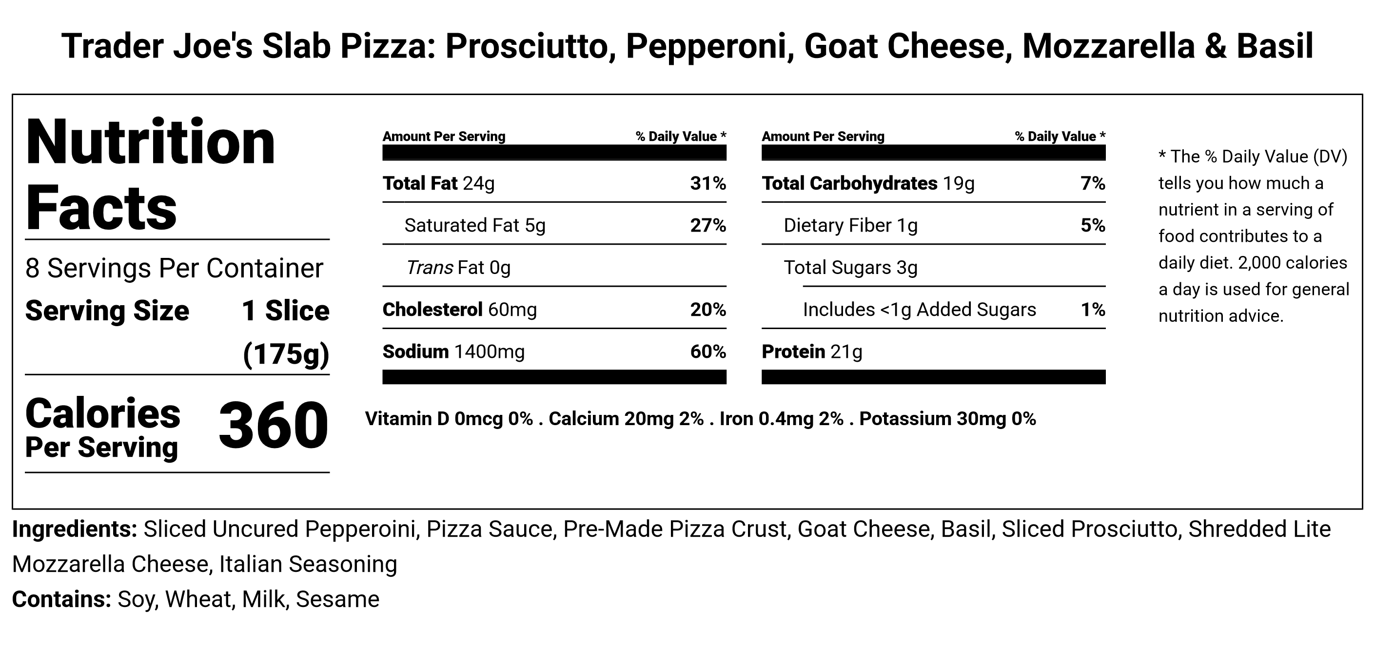
Task: Click the Trader Joe's Slab Pizza title
Action: pos(687,46)
